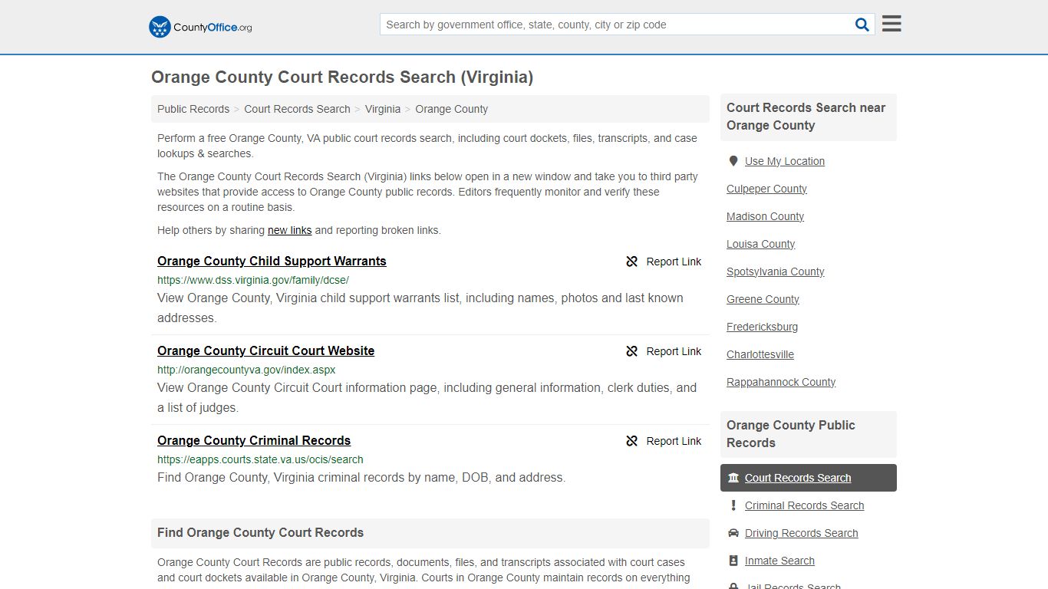Open Charlottesville link

coord(760,354)
